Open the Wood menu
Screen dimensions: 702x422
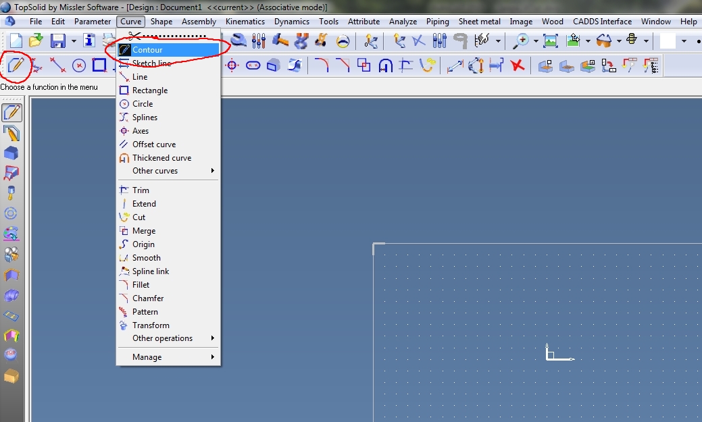[552, 22]
